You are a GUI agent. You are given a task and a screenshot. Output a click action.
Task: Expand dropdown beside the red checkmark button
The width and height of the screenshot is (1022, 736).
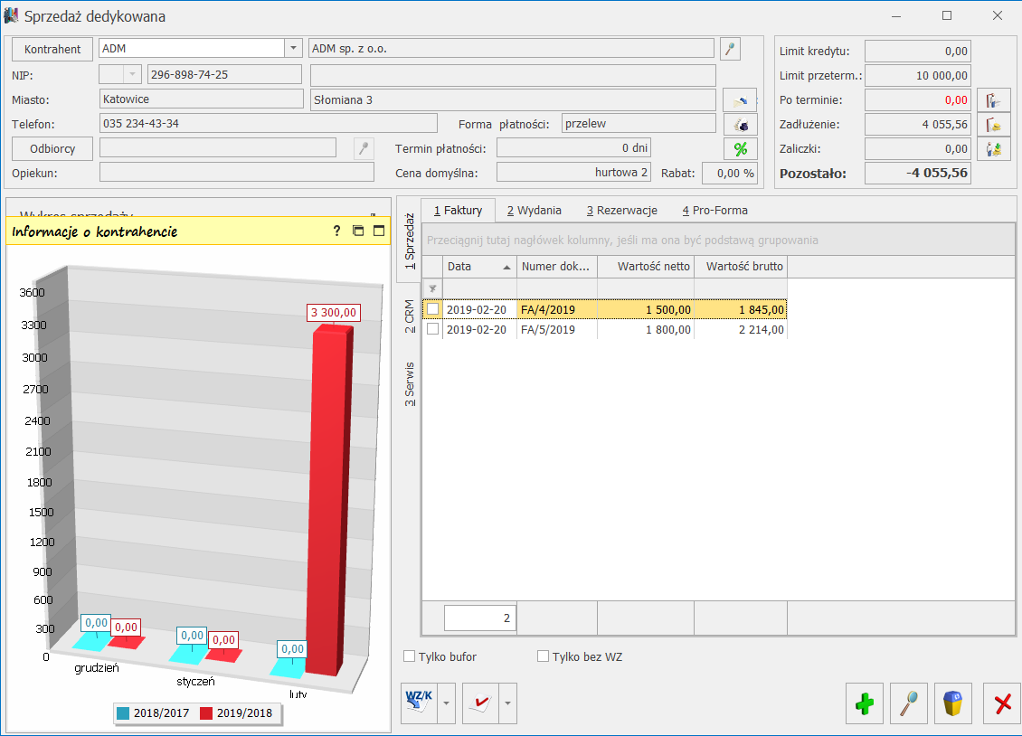[x=508, y=703]
